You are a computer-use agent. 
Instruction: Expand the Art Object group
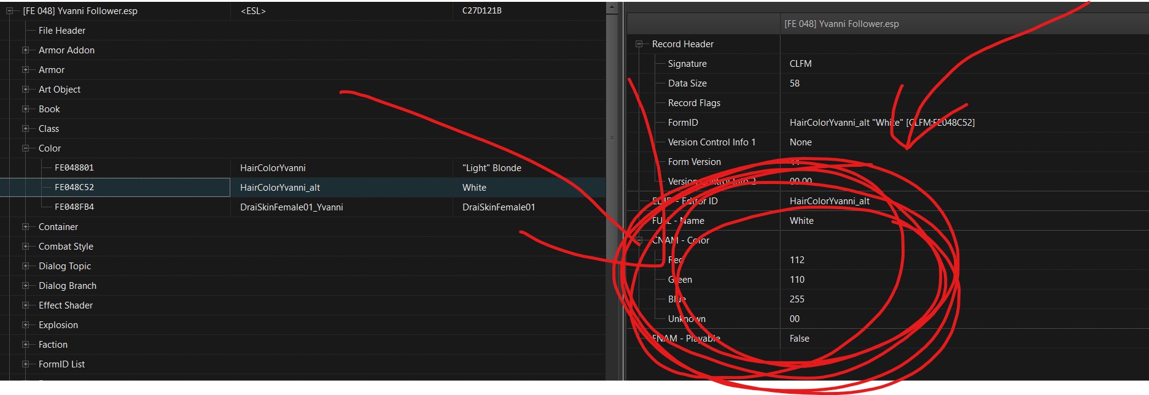click(x=26, y=90)
